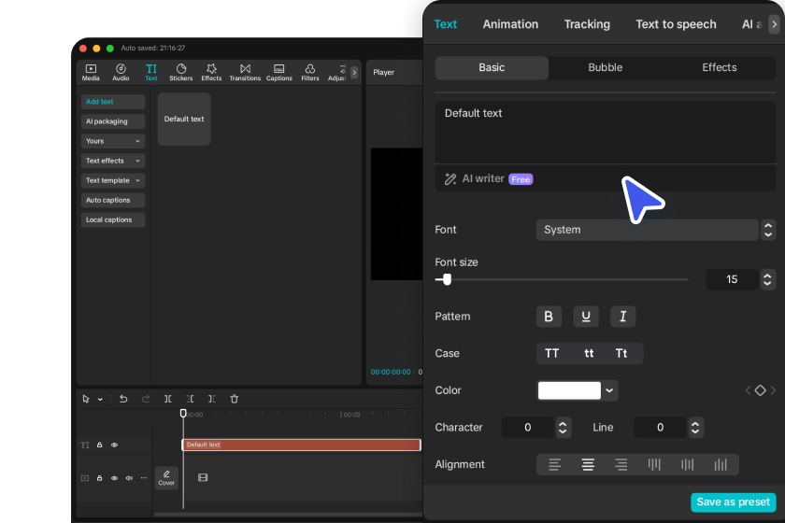The width and height of the screenshot is (785, 523).
Task: Hide the text track with eye icon
Action: [114, 445]
